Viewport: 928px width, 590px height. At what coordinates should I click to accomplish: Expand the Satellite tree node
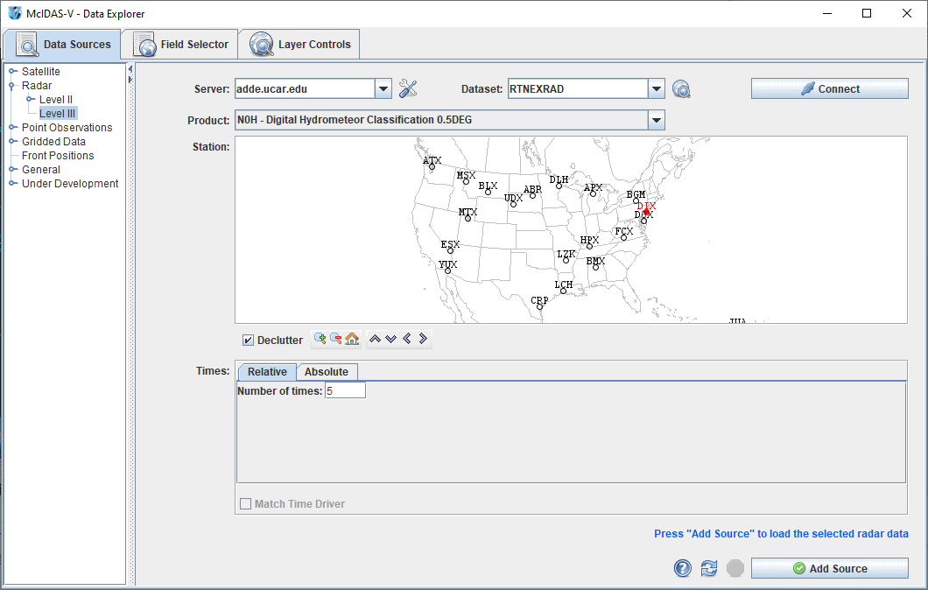(12, 72)
